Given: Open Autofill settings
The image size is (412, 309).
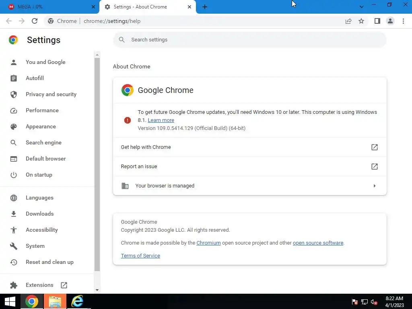Looking at the screenshot, I should pyautogui.click(x=35, y=78).
